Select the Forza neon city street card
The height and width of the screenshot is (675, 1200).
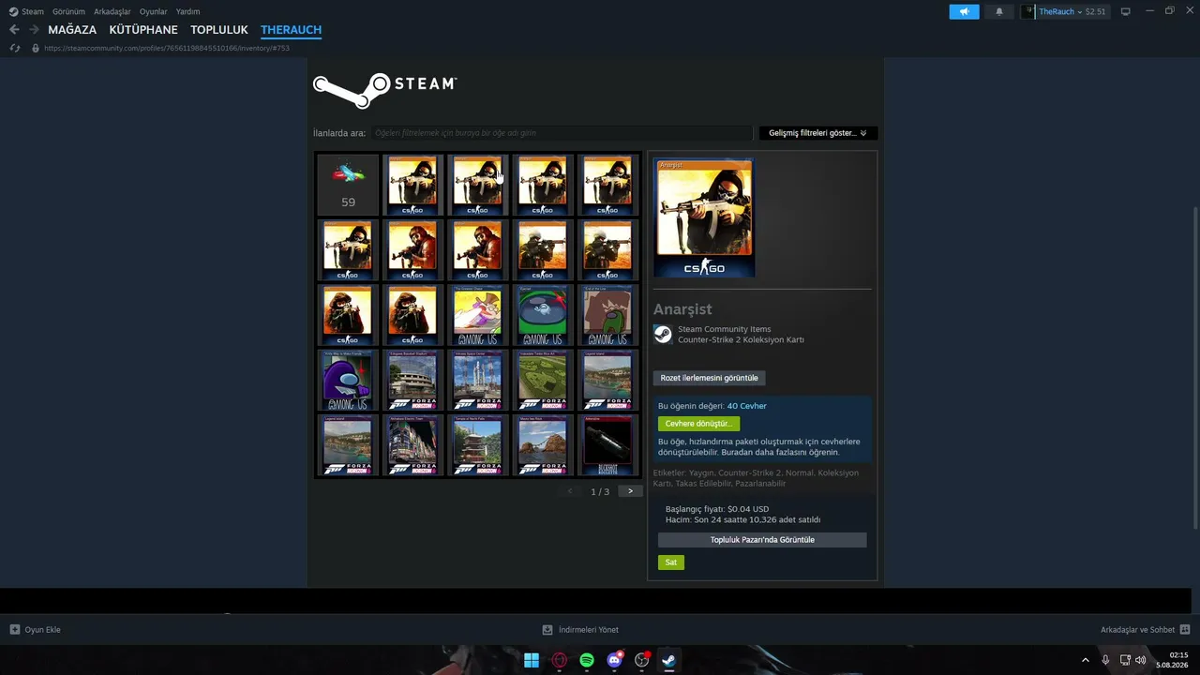[x=412, y=445]
